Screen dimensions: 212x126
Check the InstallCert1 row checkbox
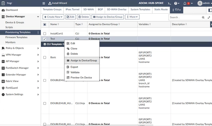coord(45,34)
